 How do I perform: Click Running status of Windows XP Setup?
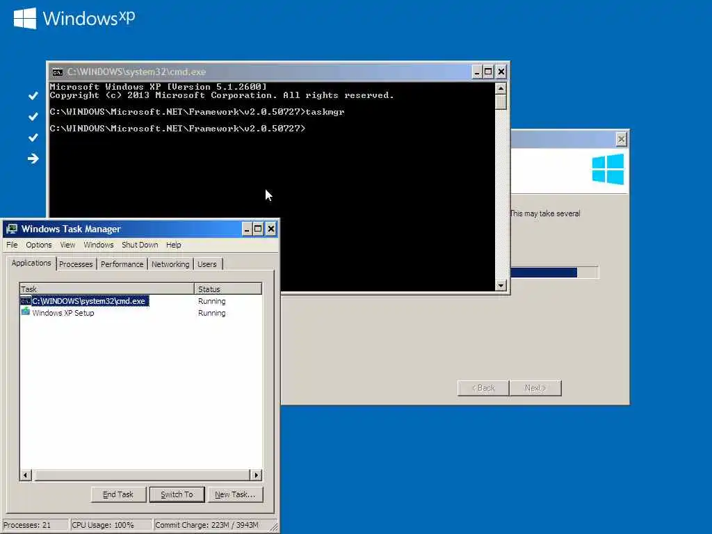[x=211, y=313]
